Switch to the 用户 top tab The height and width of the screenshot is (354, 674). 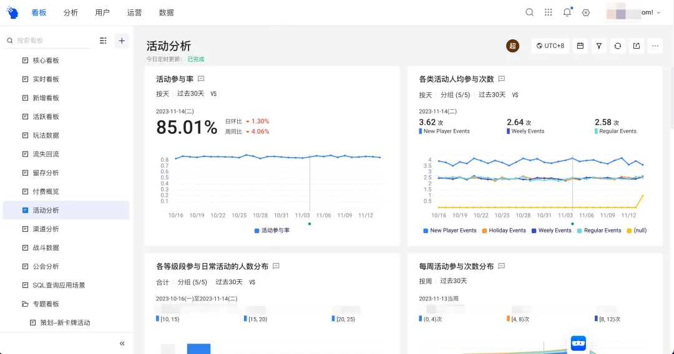(x=102, y=12)
